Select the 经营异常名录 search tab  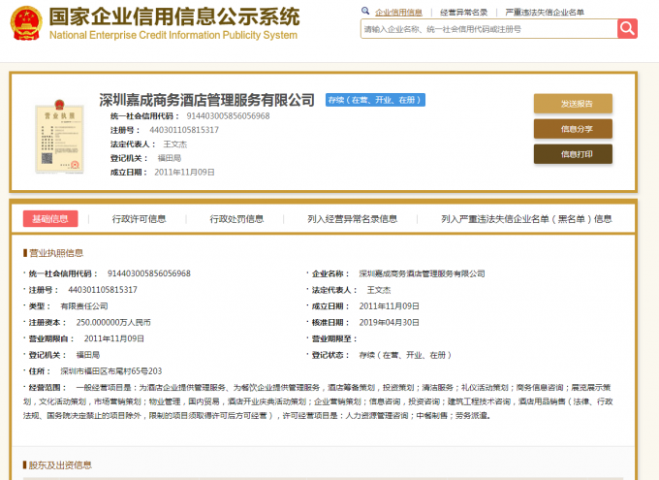[463, 13]
